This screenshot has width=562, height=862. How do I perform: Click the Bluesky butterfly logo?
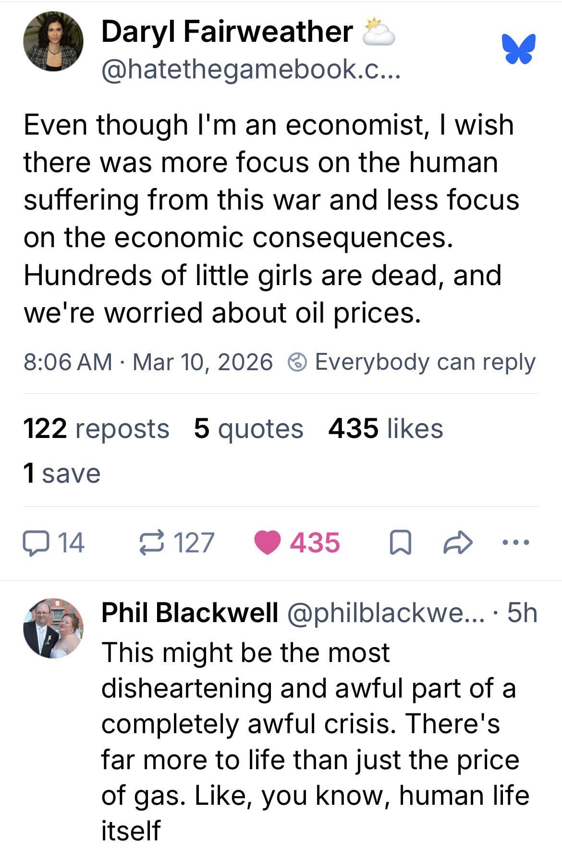click(x=518, y=48)
